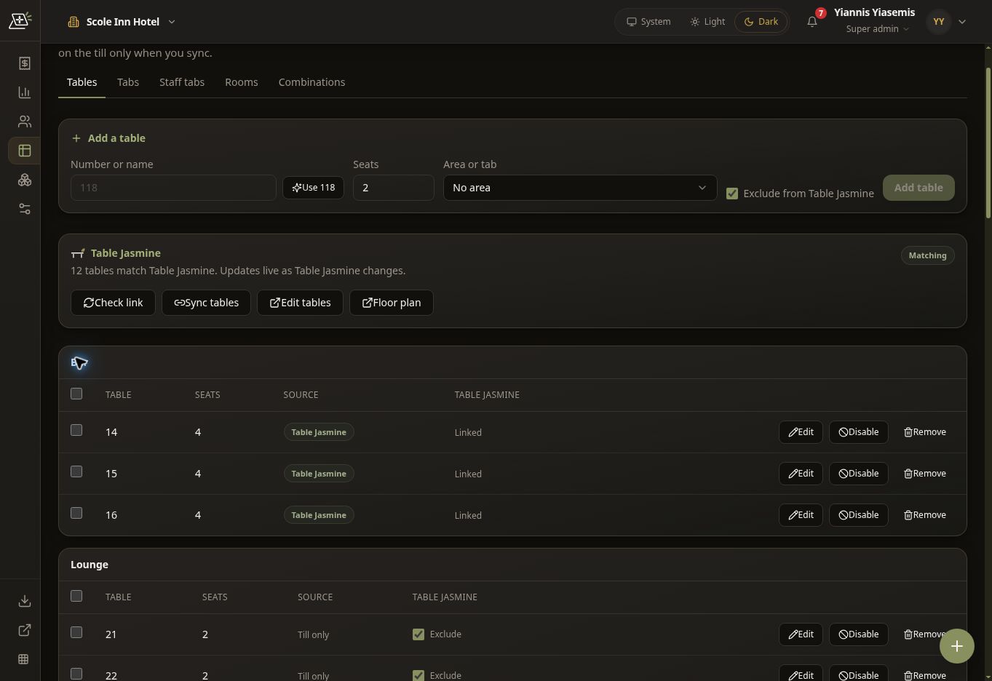Disable table 15
This screenshot has width=992, height=681.
tap(859, 474)
